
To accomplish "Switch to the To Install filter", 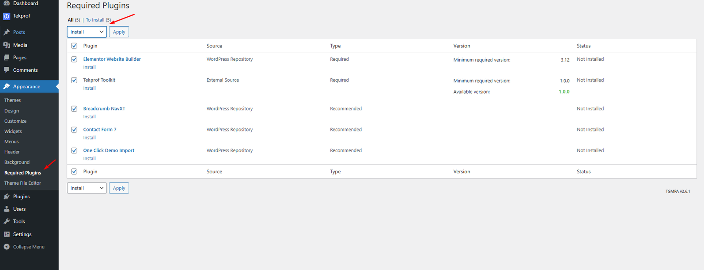I will click(x=95, y=20).
